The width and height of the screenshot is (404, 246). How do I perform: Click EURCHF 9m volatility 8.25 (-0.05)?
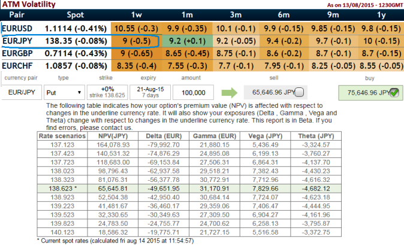333,66
